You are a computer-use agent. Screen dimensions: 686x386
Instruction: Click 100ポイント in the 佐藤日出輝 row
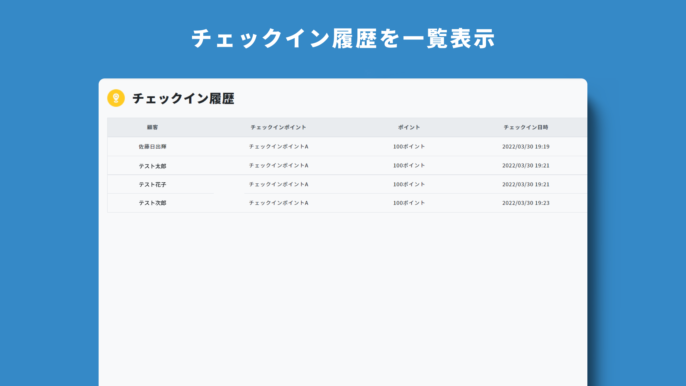[x=409, y=147]
